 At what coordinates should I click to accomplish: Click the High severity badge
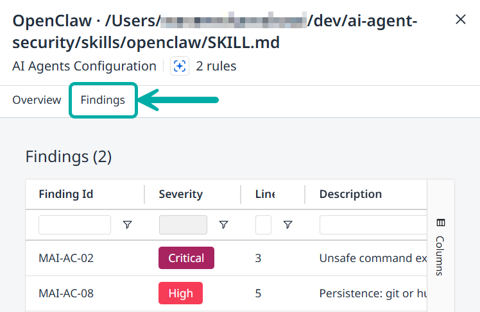(x=180, y=293)
